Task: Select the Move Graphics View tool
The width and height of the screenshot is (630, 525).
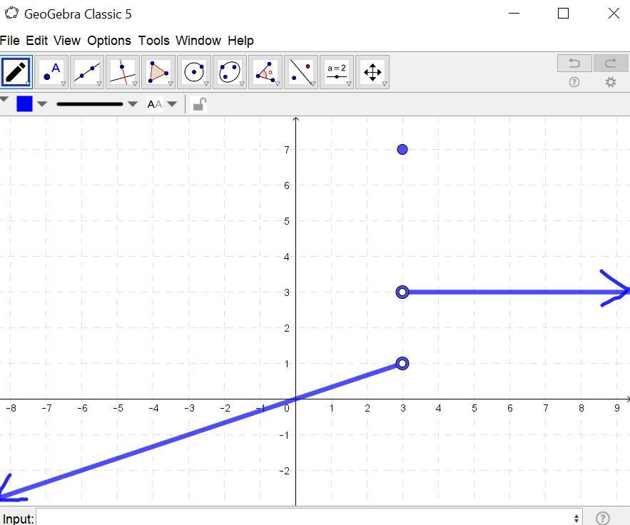Action: click(372, 72)
